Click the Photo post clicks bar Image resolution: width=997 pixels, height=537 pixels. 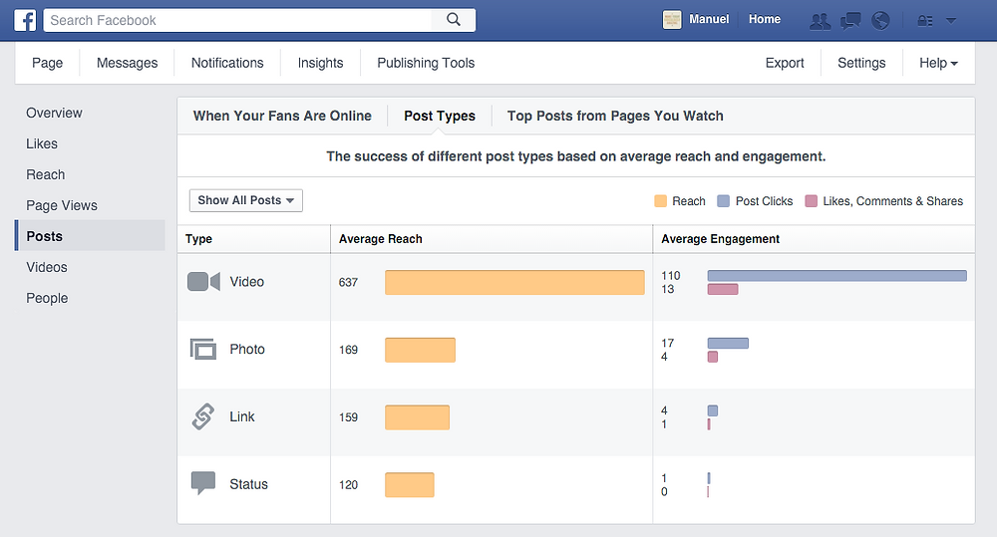pos(728,343)
